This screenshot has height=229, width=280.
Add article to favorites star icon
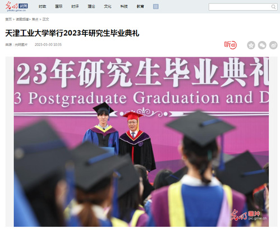coord(251,45)
